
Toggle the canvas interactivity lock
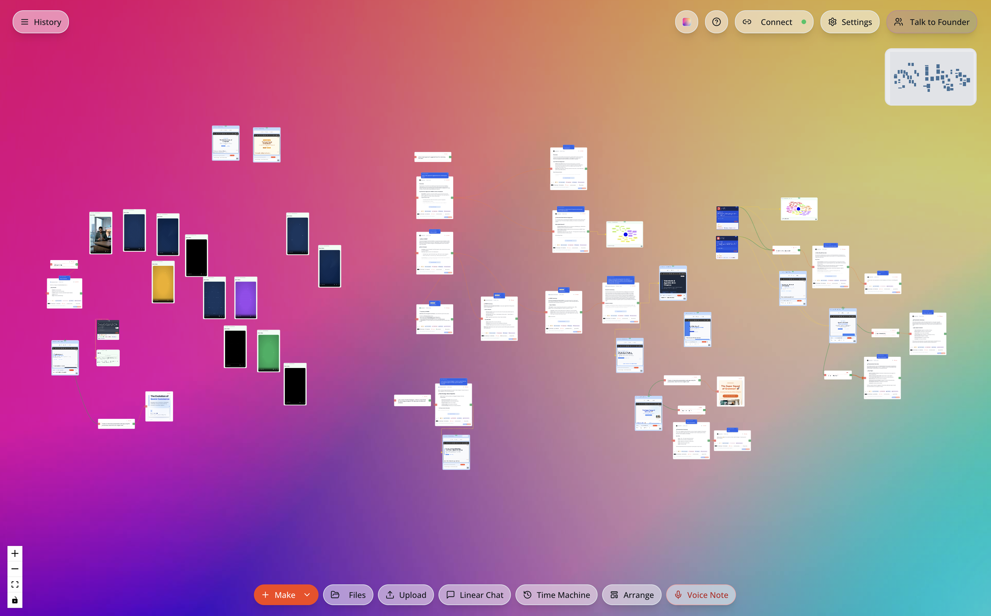(x=15, y=600)
